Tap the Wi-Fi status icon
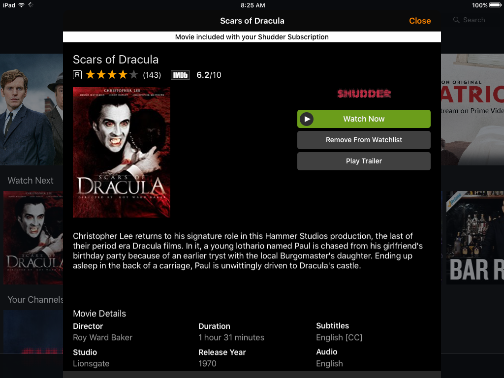Image resolution: width=504 pixels, height=378 pixels. click(21, 5)
